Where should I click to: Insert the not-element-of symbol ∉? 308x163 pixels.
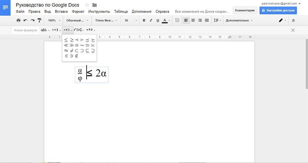(x=77, y=56)
